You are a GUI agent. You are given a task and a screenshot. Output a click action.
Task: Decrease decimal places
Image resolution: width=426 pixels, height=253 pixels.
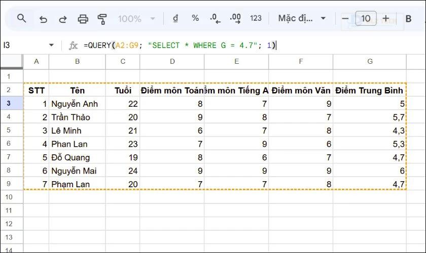215,18
